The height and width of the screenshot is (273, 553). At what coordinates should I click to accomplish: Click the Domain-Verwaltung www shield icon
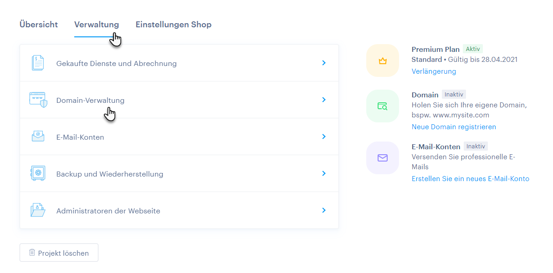click(38, 100)
